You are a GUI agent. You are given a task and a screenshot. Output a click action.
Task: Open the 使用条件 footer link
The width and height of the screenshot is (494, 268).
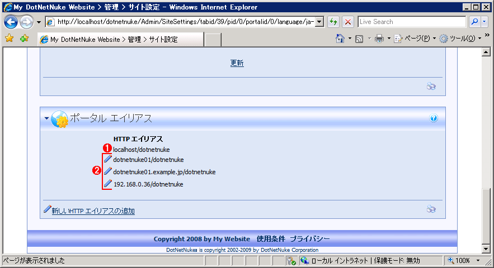pos(271,239)
